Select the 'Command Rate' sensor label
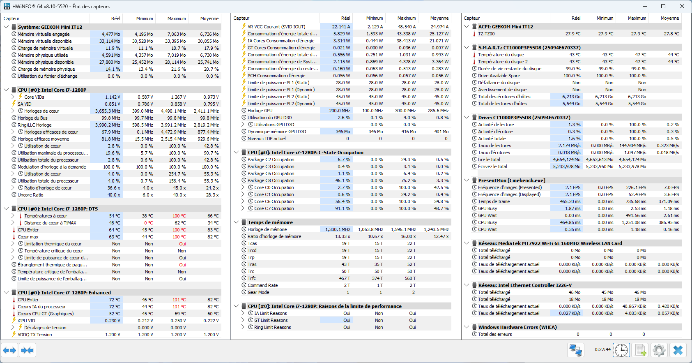This screenshot has height=363, width=692. 263,285
